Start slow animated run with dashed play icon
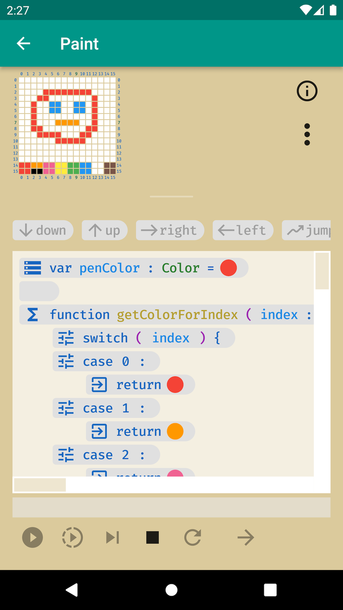This screenshot has width=343, height=610. click(72, 538)
